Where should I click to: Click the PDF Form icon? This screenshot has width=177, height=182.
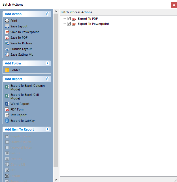(7, 109)
